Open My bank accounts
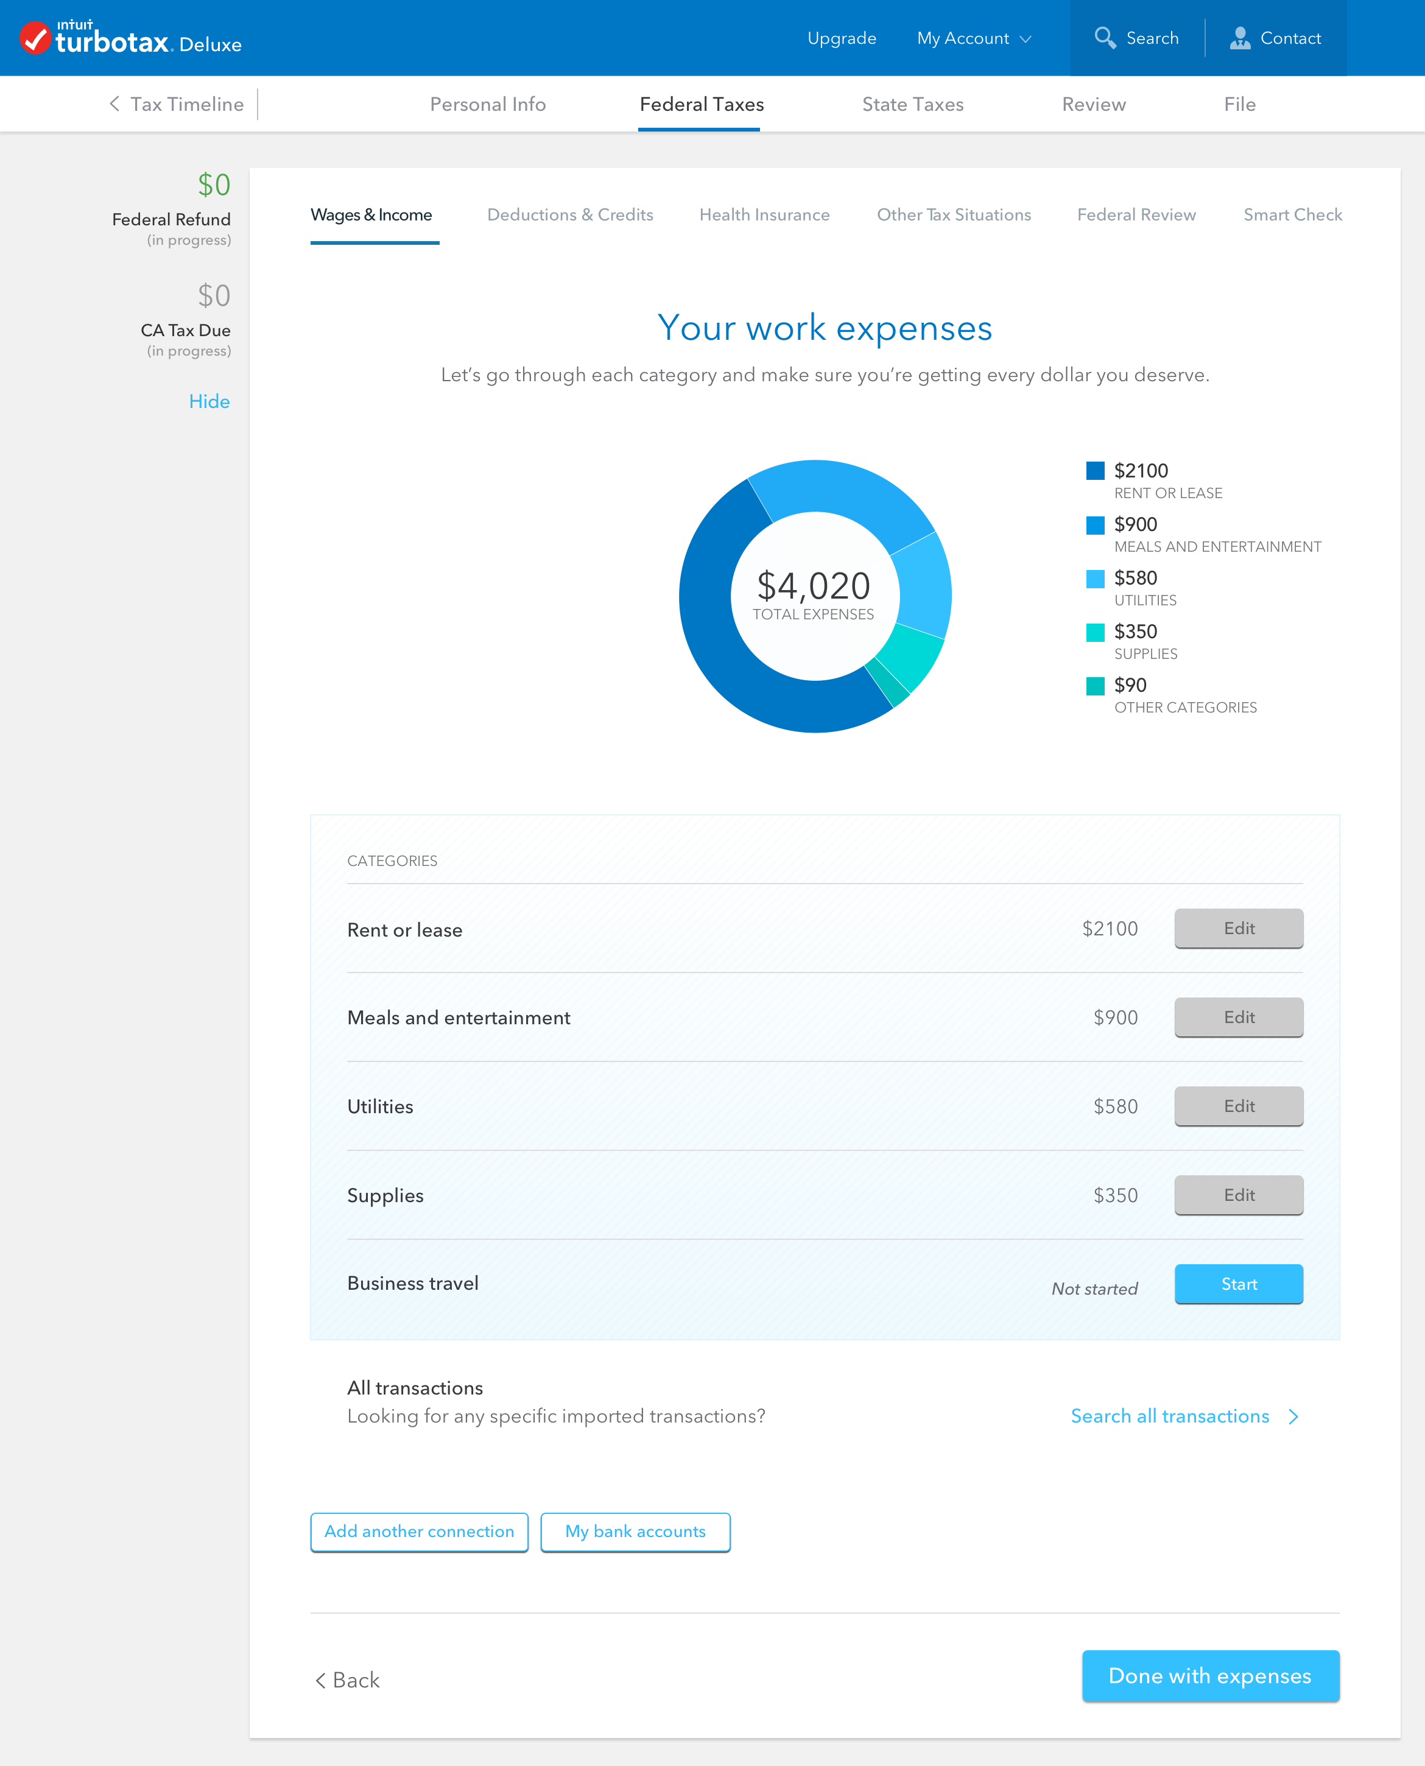This screenshot has width=1425, height=1766. (x=635, y=1532)
